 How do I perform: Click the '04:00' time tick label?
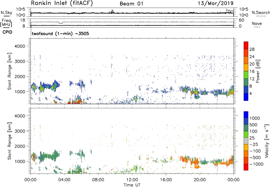[64, 180]
